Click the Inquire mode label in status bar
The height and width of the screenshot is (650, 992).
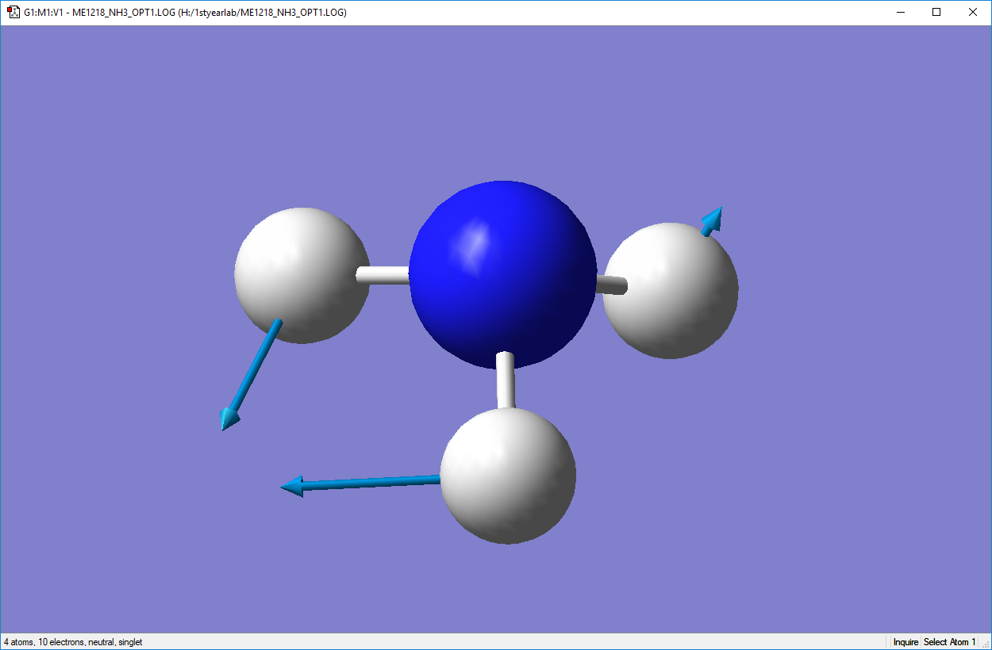click(905, 642)
